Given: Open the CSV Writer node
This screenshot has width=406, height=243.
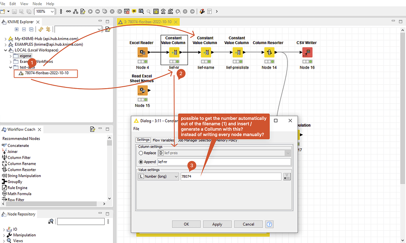Looking at the screenshot, I should 307,52.
